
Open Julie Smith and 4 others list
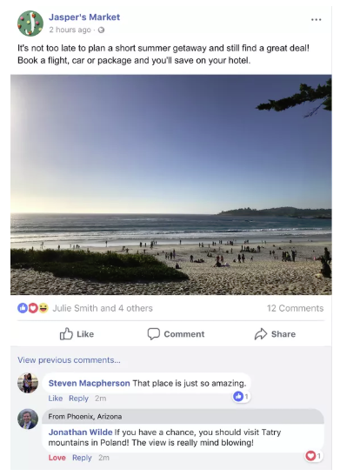pyautogui.click(x=103, y=308)
